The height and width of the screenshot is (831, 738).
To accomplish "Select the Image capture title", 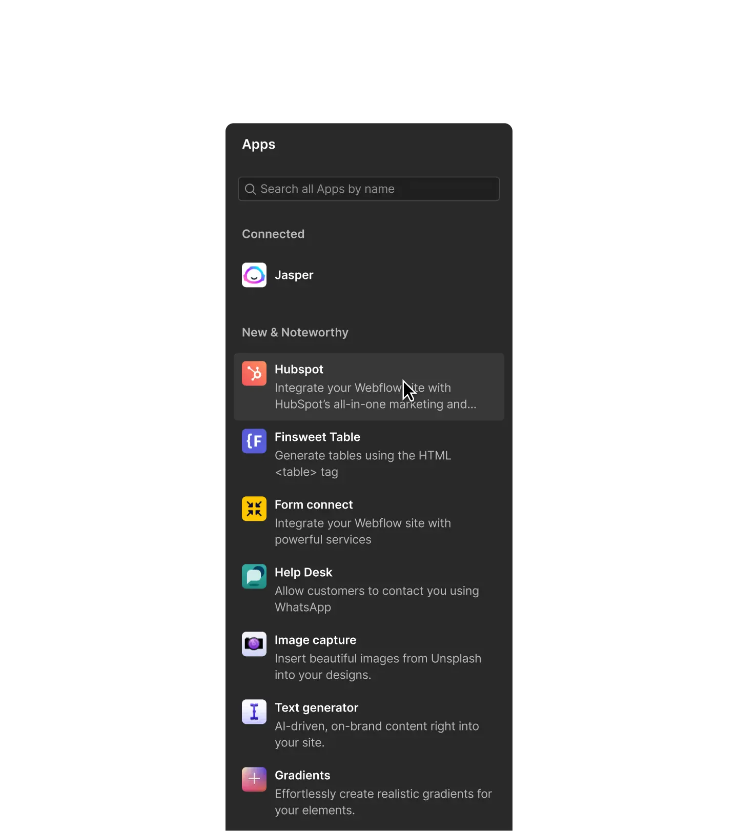I will click(x=315, y=640).
